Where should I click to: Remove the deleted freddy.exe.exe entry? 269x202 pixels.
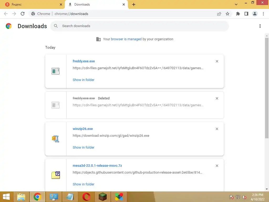(x=217, y=98)
